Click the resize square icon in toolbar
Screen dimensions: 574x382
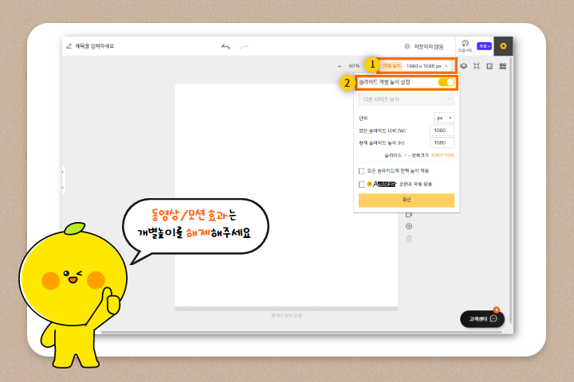point(489,66)
